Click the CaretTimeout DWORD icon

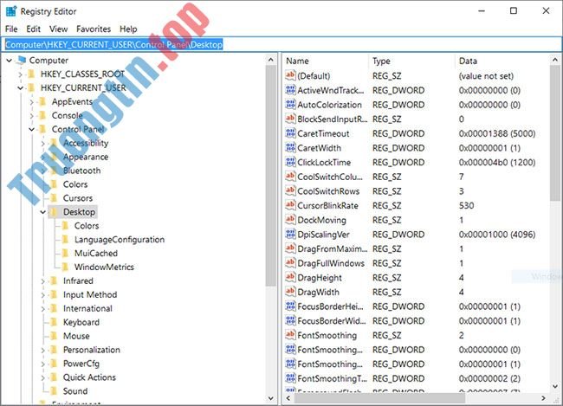[x=290, y=133]
